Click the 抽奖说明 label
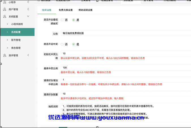The image size is (191, 128). pos(53,107)
